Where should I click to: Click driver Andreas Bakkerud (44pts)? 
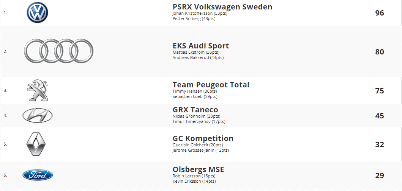198,58
